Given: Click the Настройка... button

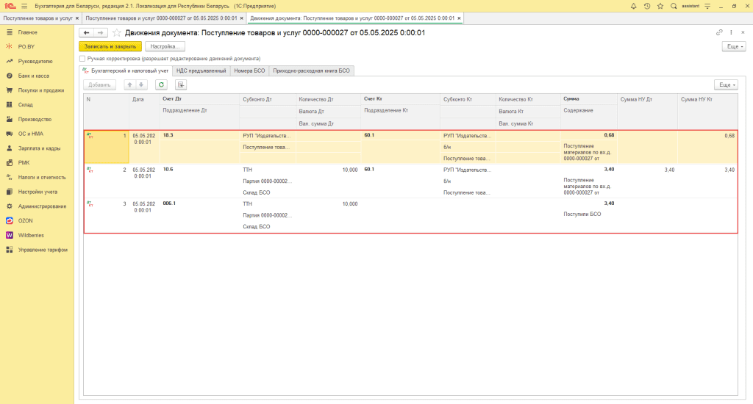Looking at the screenshot, I should click(165, 46).
